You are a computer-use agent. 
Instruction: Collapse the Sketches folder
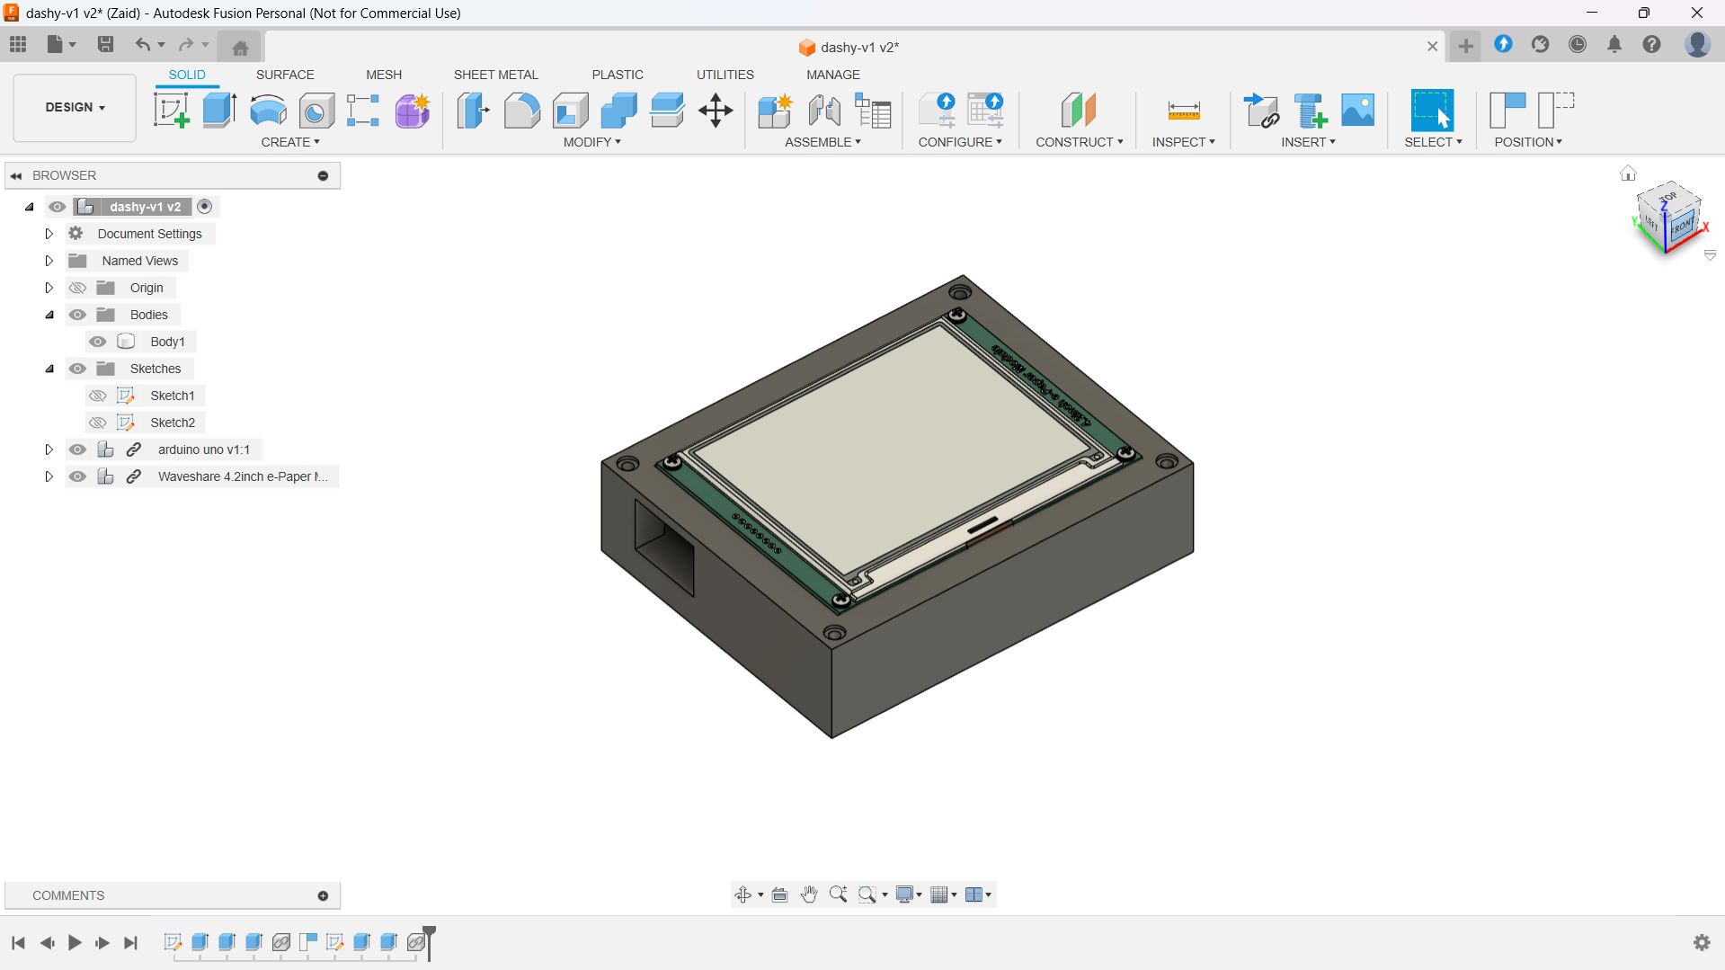tap(49, 369)
